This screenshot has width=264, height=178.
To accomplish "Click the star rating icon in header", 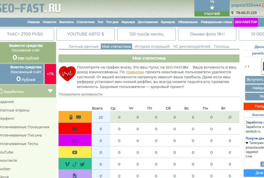I will tap(212, 7).
